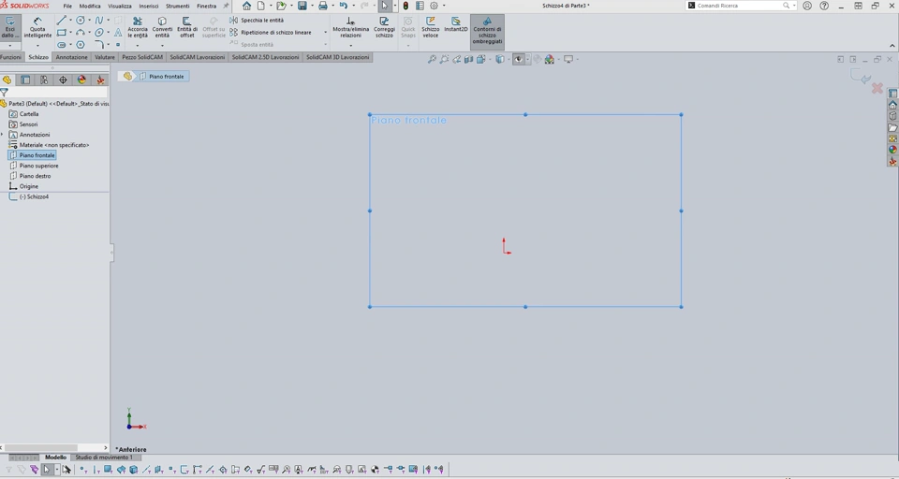Open Mostra/elimina relazioni tool

350,27
